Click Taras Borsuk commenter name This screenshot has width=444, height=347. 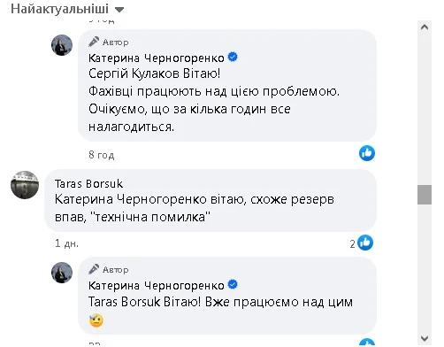click(88, 184)
